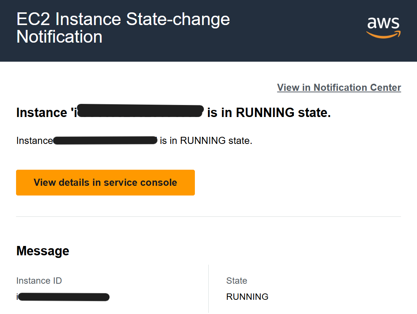Select the RUNNING value under State
417x314 pixels.
(x=248, y=297)
